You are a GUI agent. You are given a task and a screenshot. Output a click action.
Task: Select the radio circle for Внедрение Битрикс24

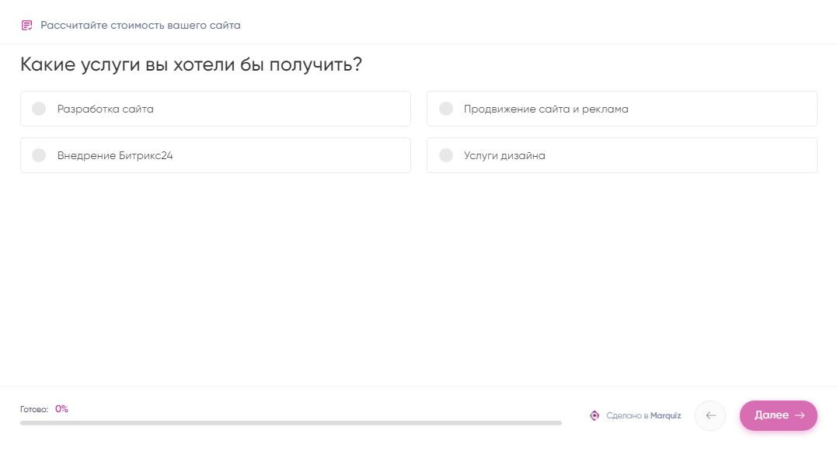[x=39, y=155]
